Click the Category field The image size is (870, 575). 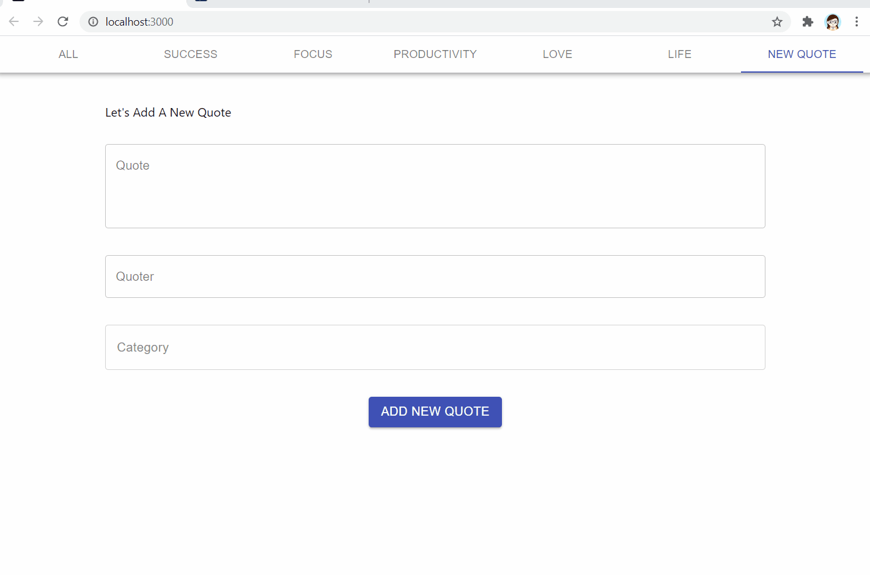(x=435, y=347)
